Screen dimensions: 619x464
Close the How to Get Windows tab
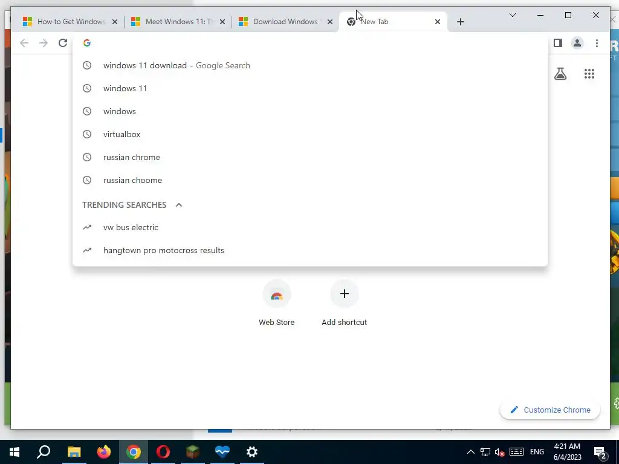[114, 22]
